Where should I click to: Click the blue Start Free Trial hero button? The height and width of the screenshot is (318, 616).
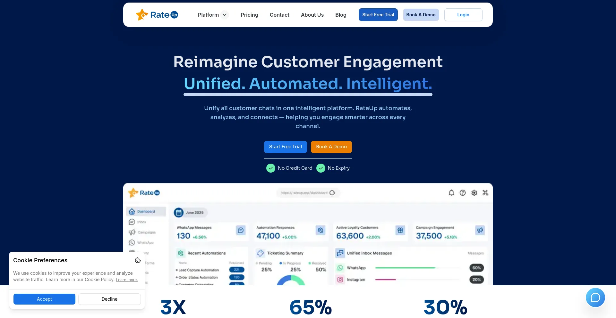point(286,147)
